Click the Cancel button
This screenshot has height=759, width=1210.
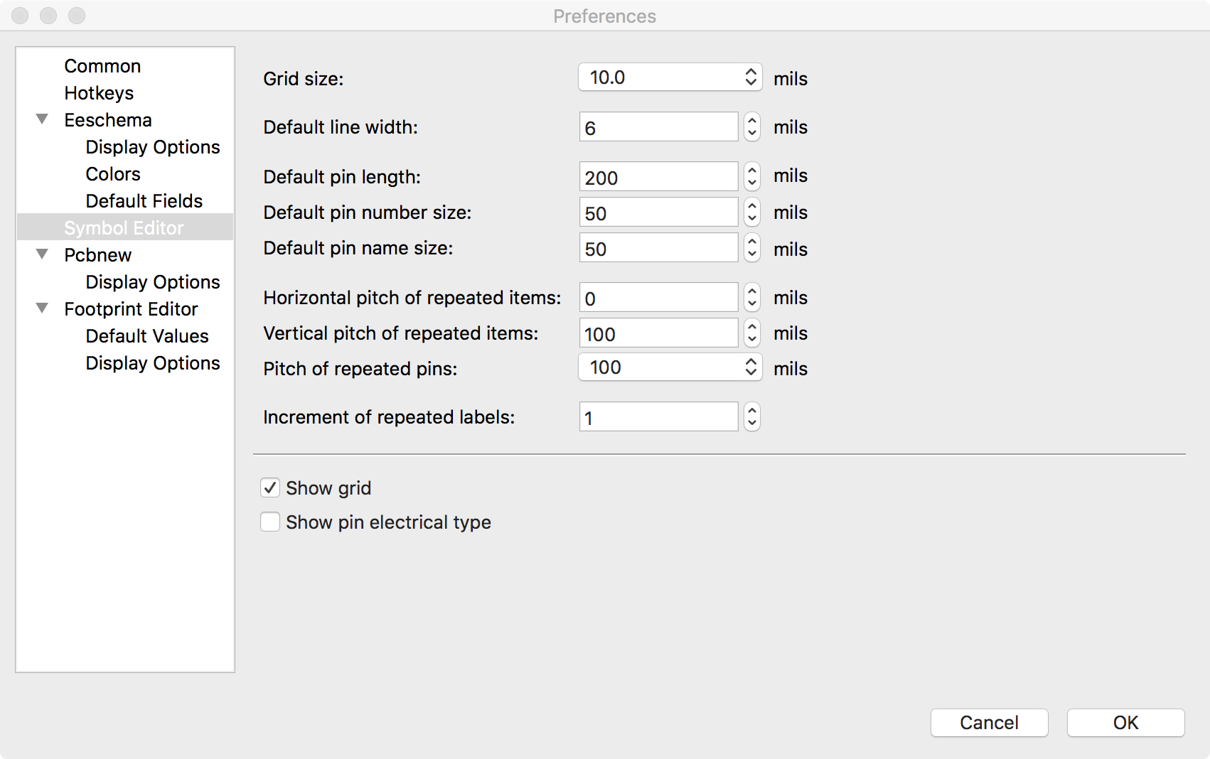tap(989, 723)
